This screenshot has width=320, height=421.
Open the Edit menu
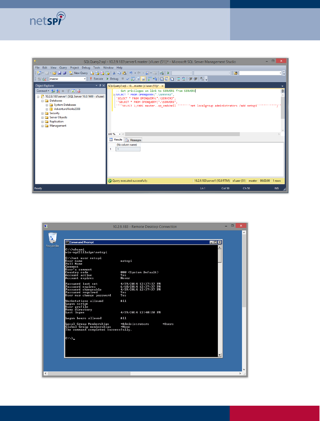pyautogui.click(x=45, y=68)
